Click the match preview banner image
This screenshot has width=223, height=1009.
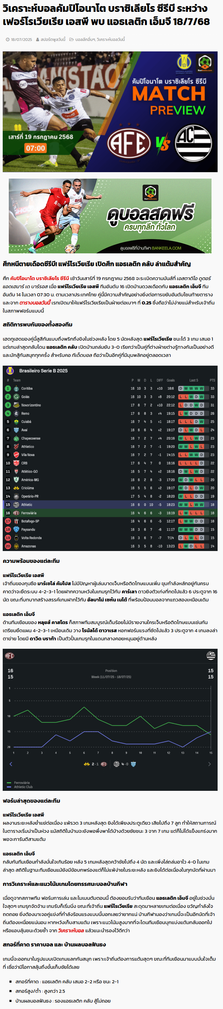click(110, 112)
